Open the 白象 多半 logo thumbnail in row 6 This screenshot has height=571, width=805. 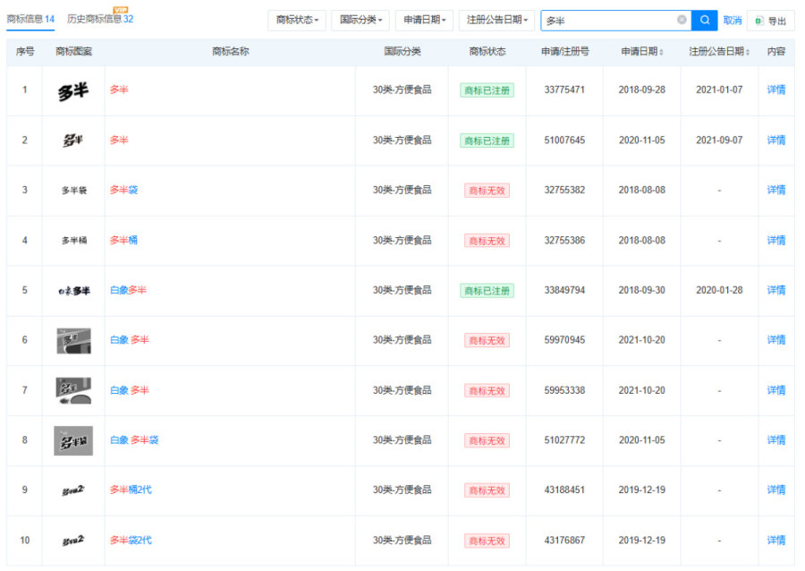tap(73, 340)
